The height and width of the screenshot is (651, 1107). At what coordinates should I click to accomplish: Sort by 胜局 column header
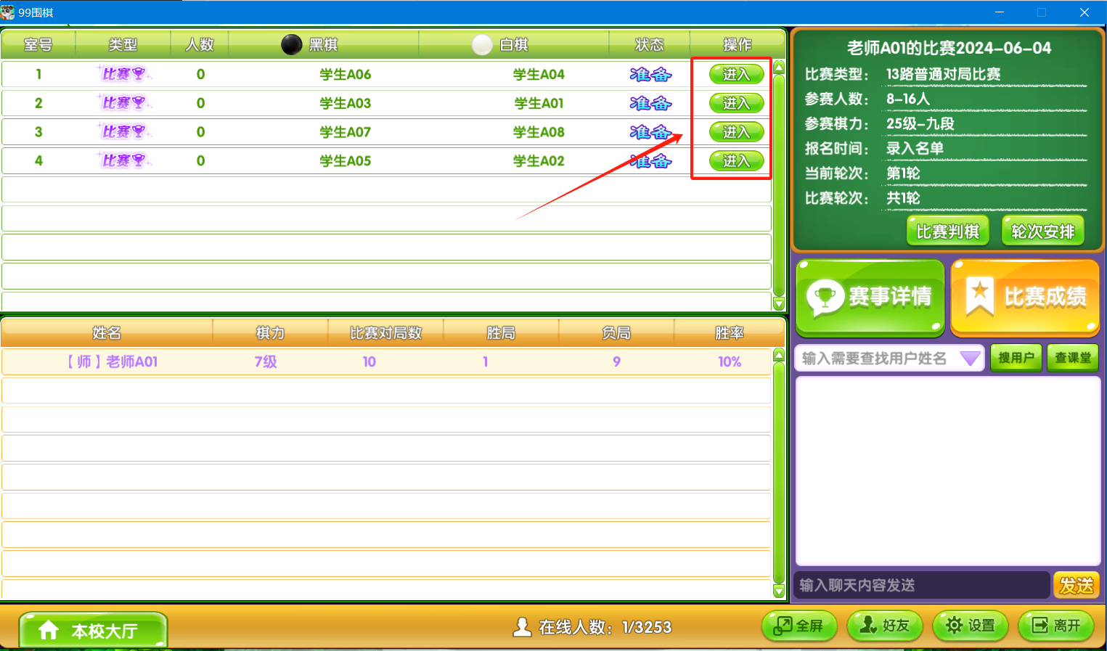501,333
